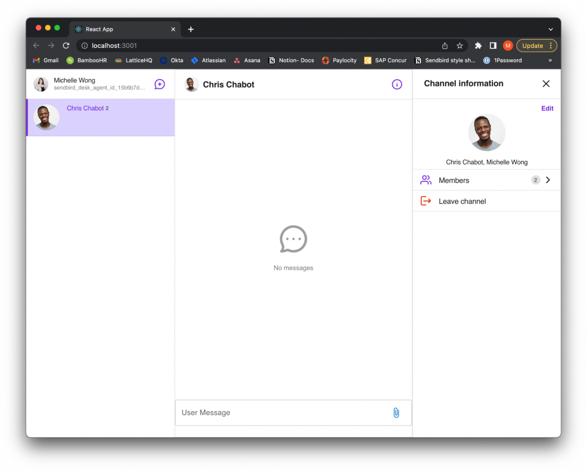Click the large channel avatar in info panel
The height and width of the screenshot is (472, 587).
click(x=486, y=132)
